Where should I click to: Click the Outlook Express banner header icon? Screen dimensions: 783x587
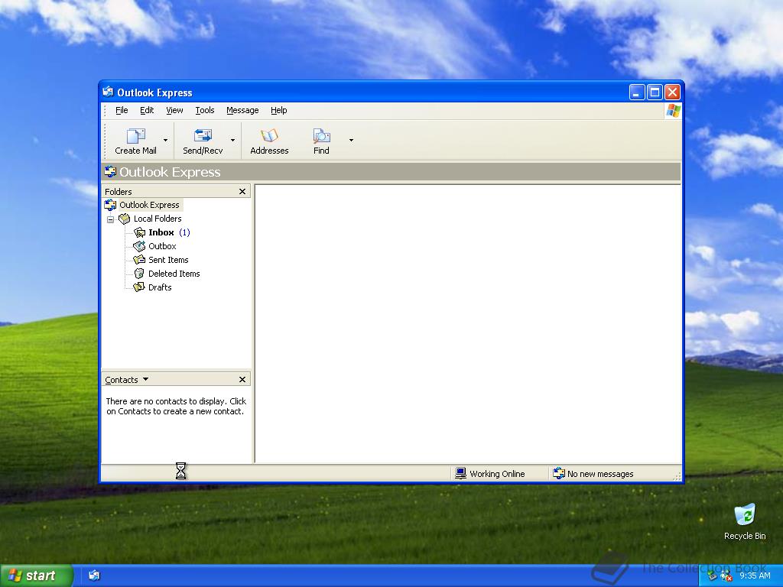click(110, 172)
